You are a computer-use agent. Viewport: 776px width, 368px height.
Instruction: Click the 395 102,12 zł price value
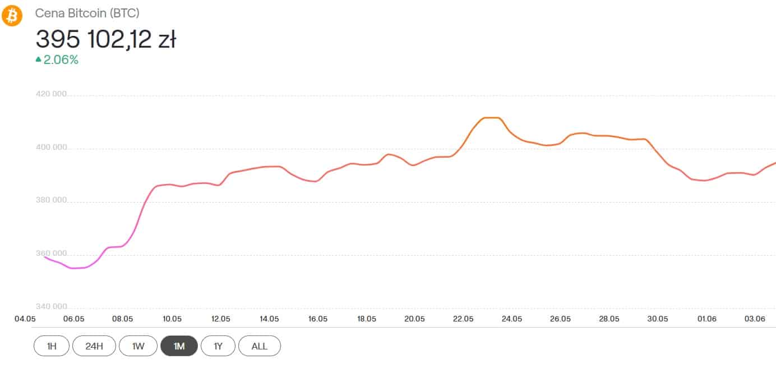pyautogui.click(x=106, y=39)
